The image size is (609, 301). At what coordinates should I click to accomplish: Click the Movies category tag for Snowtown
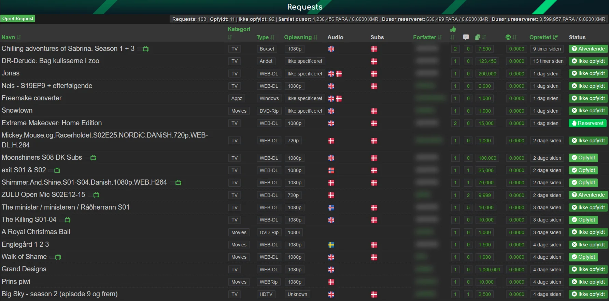[239, 111]
